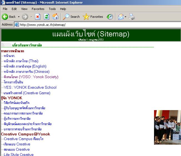Viewport: 181px width, 156px height.
Task: Open the View menu
Action: (24, 9)
